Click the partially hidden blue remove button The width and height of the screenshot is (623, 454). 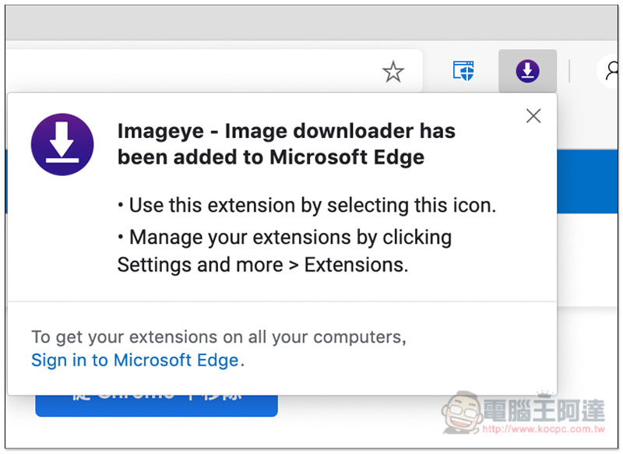[x=157, y=406]
